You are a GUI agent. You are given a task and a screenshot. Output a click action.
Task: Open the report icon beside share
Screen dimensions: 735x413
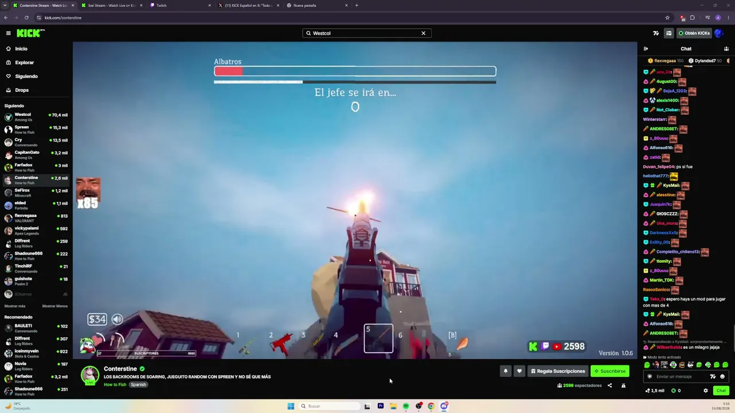pos(624,385)
